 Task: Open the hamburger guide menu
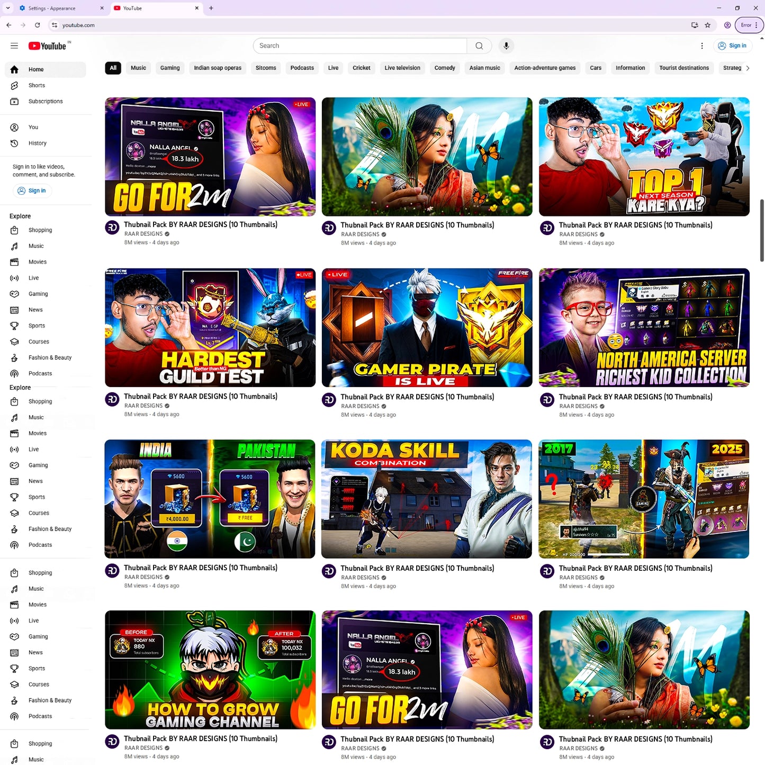(14, 46)
